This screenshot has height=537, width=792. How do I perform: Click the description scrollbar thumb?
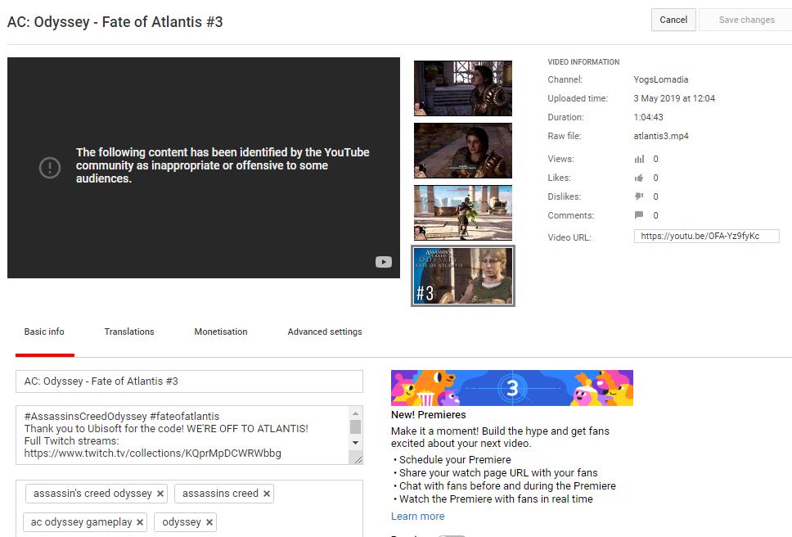pos(356,426)
